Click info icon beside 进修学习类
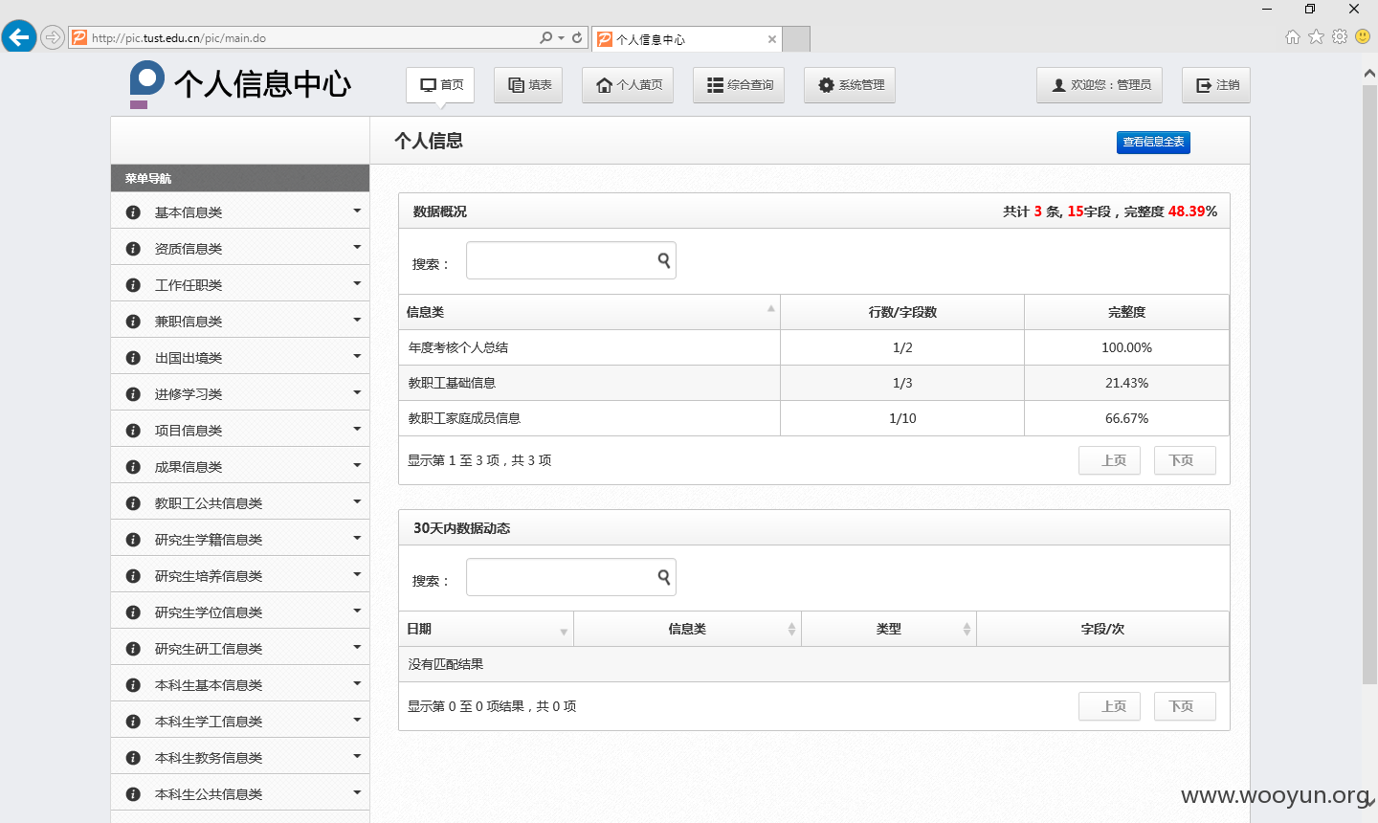 click(x=133, y=394)
